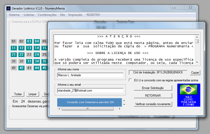
Task: Deselect number 03 in the dezenas grid
Action: click(29, 41)
